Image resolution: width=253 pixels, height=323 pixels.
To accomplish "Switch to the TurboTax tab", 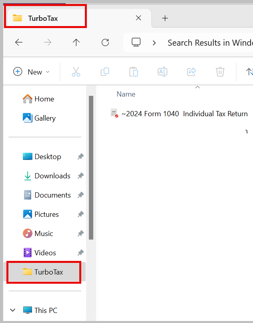I will [43, 18].
